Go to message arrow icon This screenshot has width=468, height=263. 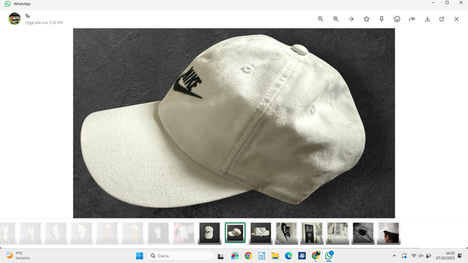click(351, 19)
